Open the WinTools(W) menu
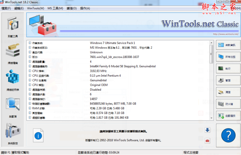Image resolution: width=241 pixels, height=155 pixels. [36, 8]
